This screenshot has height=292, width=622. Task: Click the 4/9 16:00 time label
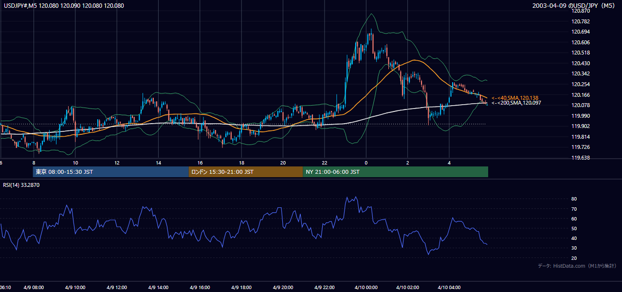point(200,288)
